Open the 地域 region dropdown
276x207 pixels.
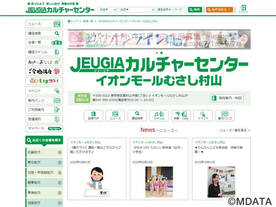107,10
